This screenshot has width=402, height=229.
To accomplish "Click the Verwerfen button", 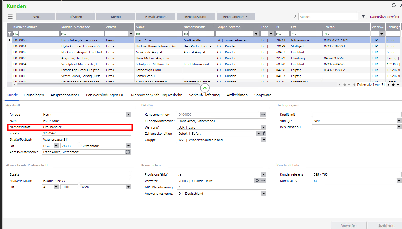I will point(349,225).
